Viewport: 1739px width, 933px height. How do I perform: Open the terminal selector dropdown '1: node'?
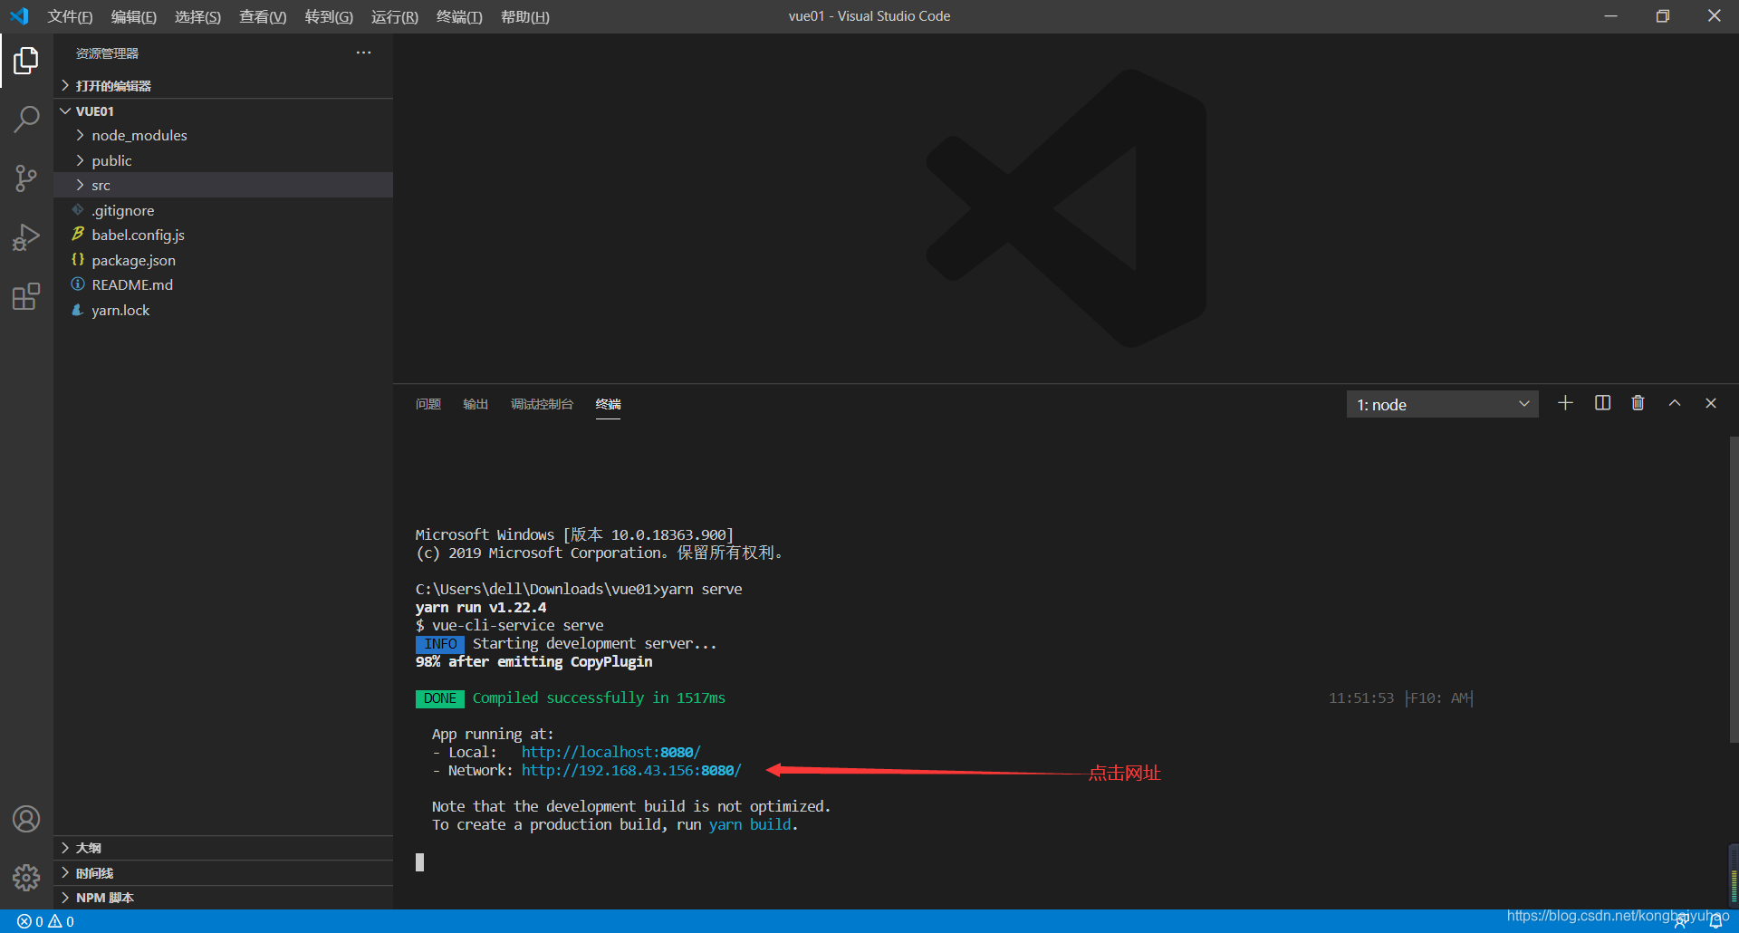coord(1442,404)
